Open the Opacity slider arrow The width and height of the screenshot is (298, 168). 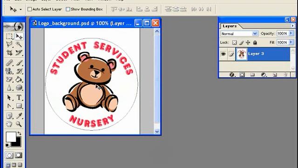(x=291, y=33)
